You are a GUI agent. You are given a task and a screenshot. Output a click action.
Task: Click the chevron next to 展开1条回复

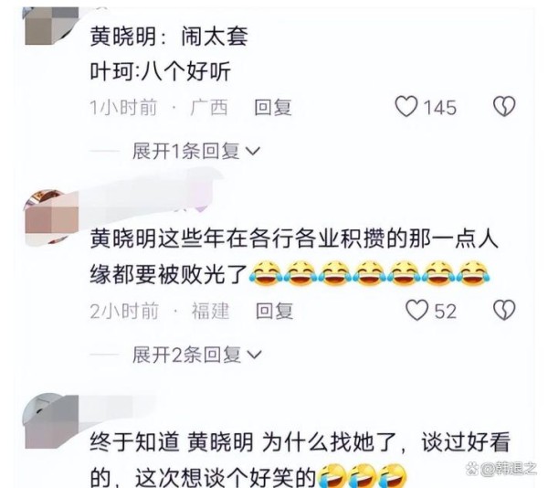pyautogui.click(x=253, y=152)
